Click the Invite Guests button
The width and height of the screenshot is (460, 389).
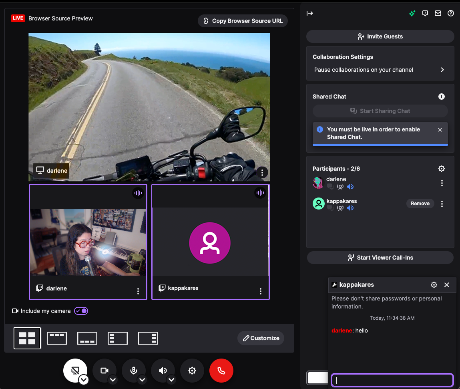coord(380,36)
